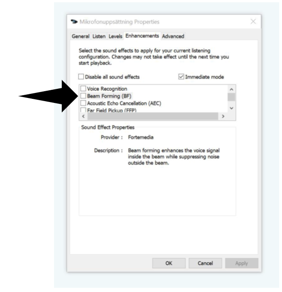Click the horizontal scroll right arrow
Image resolution: width=282 pixels, height=292 pixels.
tap(223, 117)
